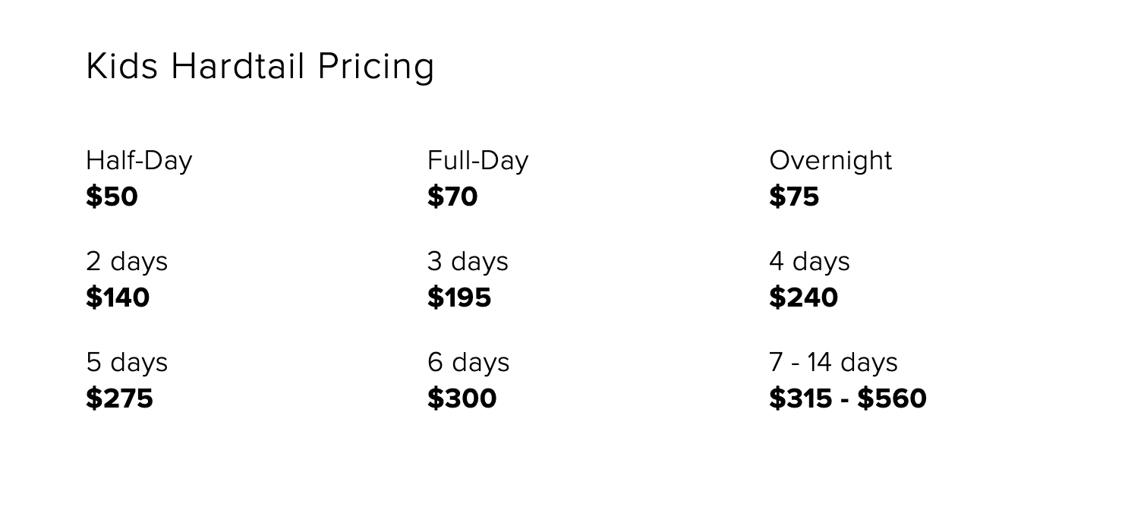This screenshot has width=1125, height=510.
Task: Click the $240 price
Action: pos(803,297)
